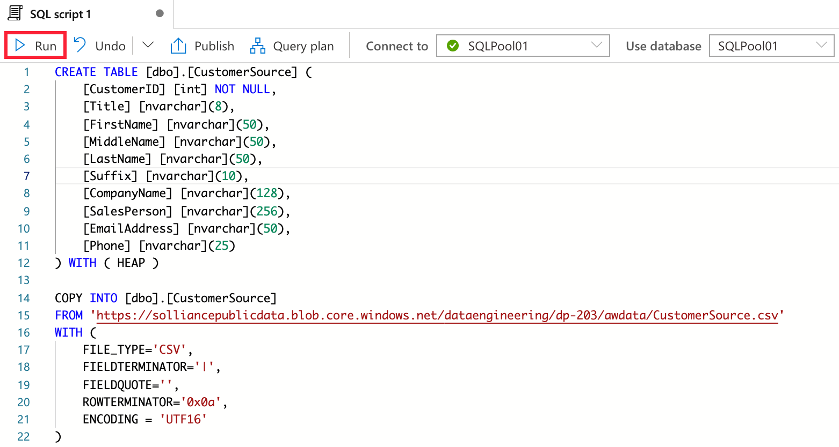Click [CustomerID] column definition on line 2
Viewport: 839px width, 447px height.
coord(179,89)
